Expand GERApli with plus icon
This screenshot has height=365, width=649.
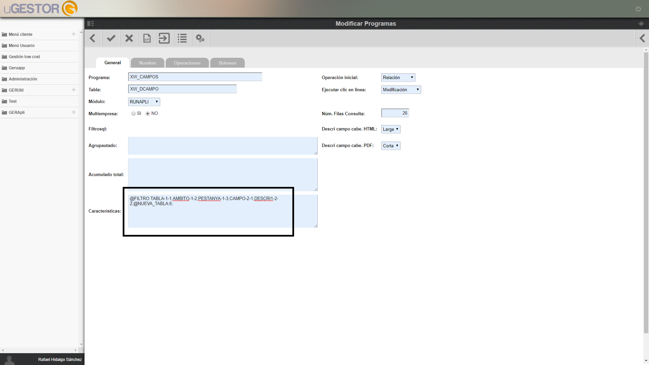[74, 112]
